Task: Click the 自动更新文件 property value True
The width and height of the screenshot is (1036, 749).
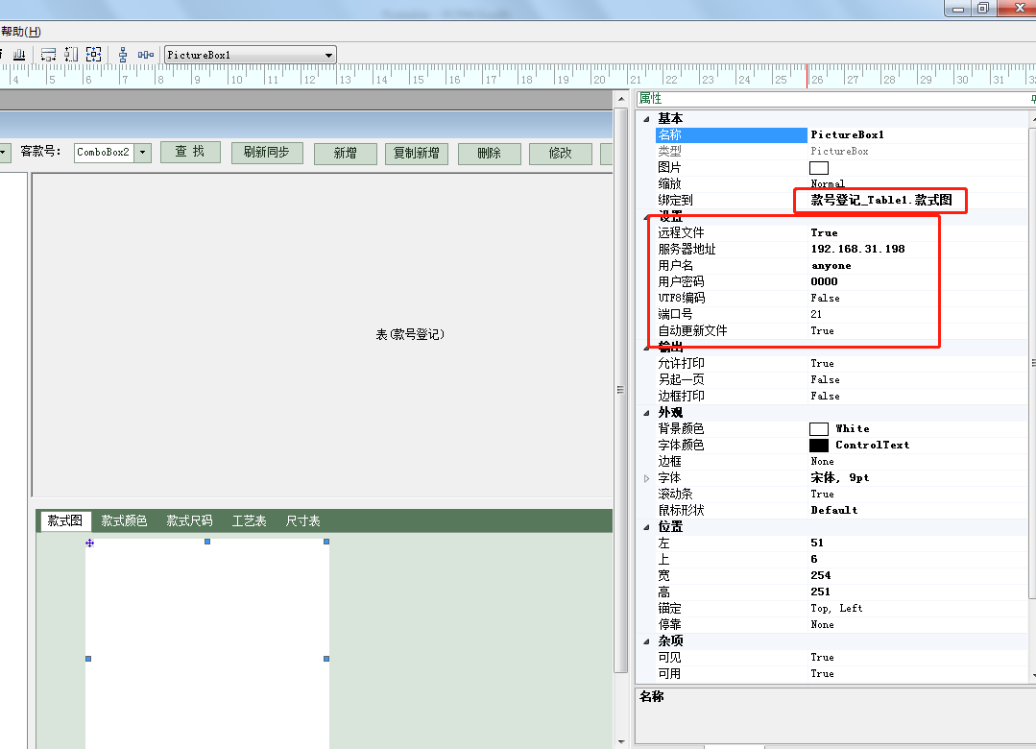Action: (823, 330)
